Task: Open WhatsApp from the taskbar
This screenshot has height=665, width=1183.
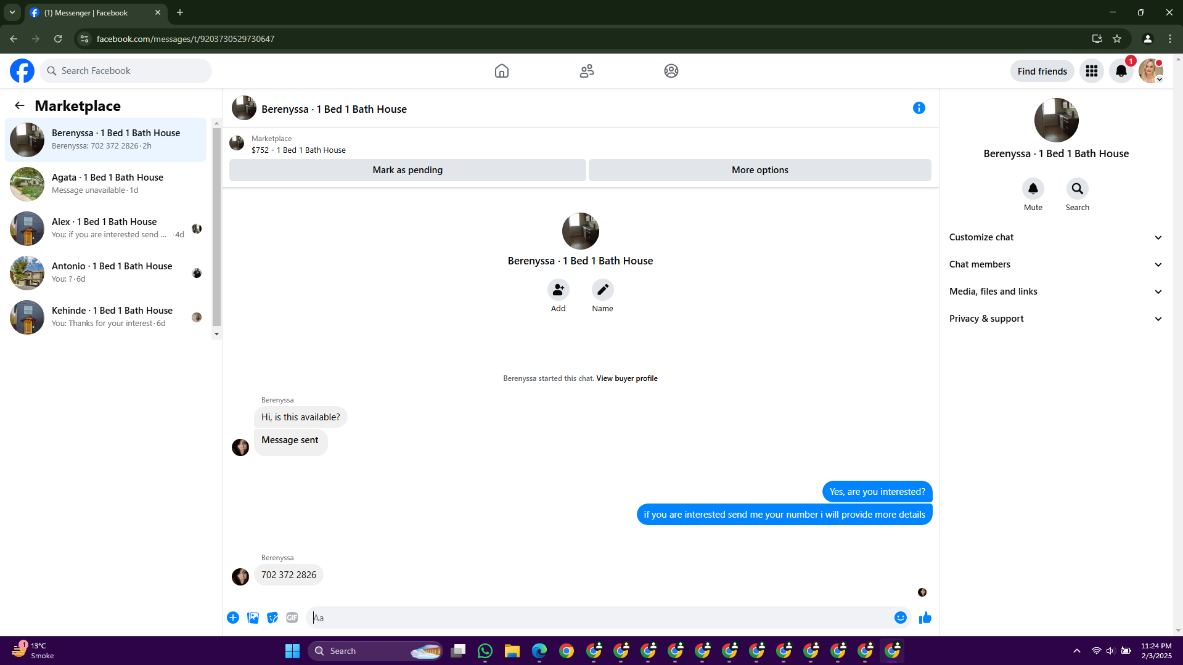Action: (485, 651)
